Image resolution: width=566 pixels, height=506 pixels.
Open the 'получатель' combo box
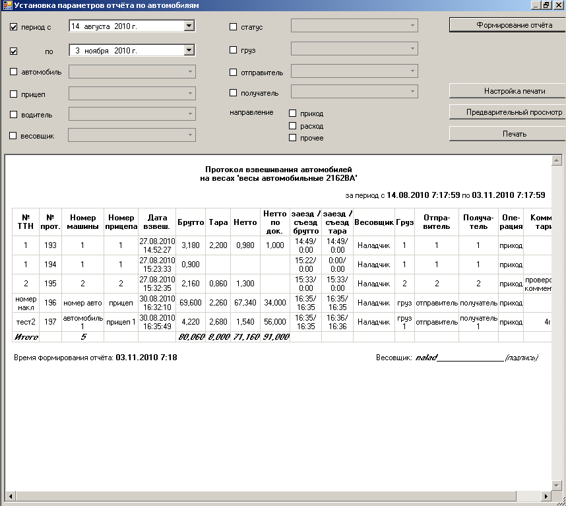[x=354, y=92]
